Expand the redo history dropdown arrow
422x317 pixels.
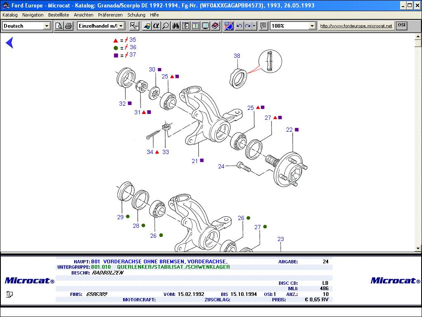click(x=254, y=26)
